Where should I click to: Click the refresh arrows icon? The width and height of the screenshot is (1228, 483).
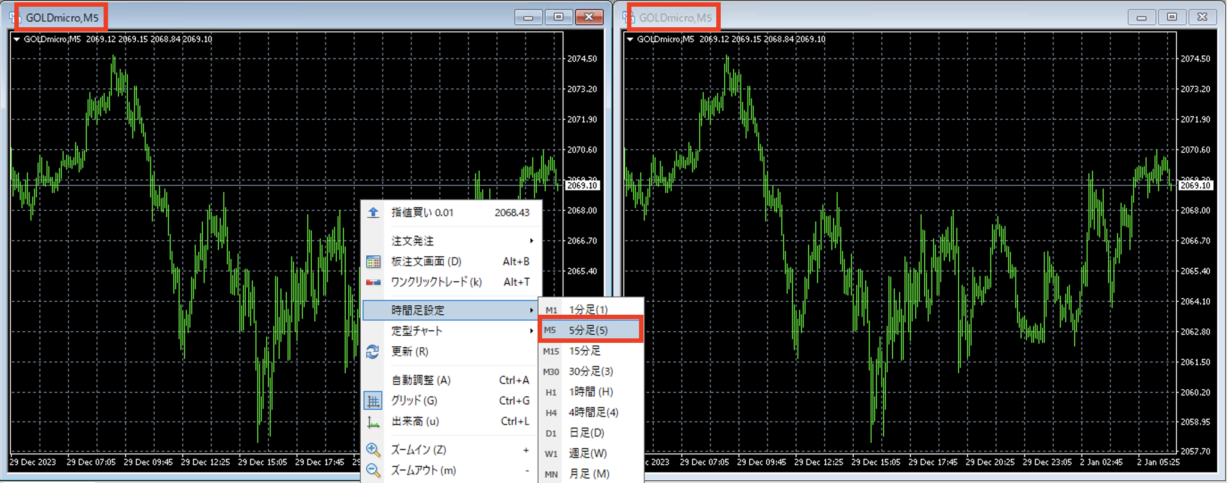tap(373, 351)
